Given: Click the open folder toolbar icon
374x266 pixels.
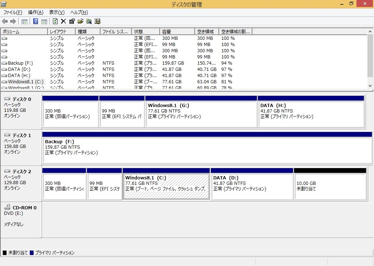Looking at the screenshot, I should [80, 21].
